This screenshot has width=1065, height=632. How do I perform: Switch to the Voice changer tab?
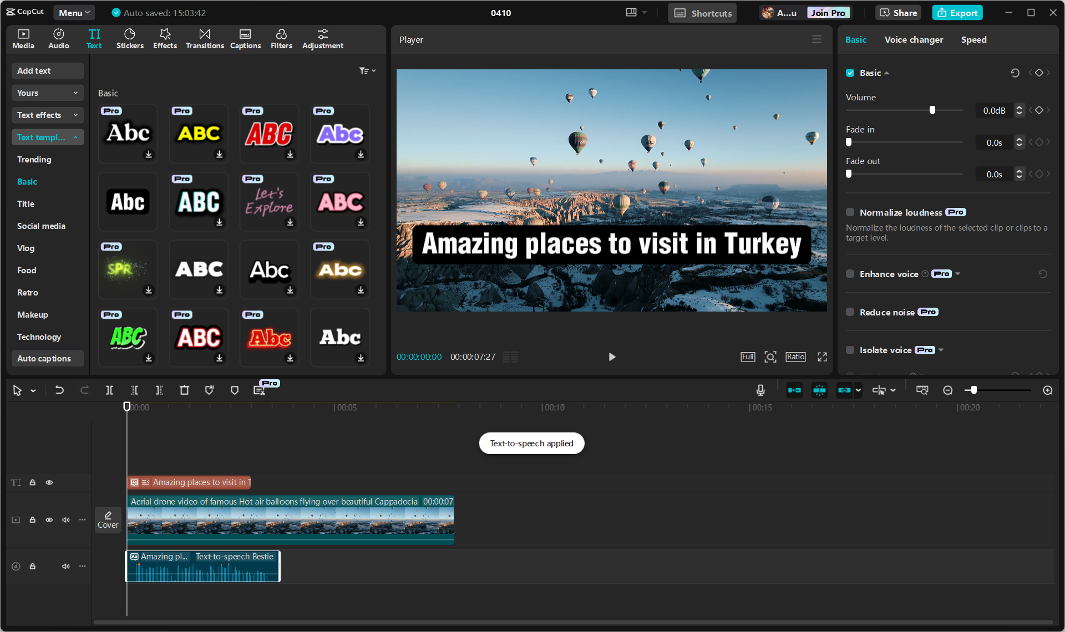click(914, 40)
